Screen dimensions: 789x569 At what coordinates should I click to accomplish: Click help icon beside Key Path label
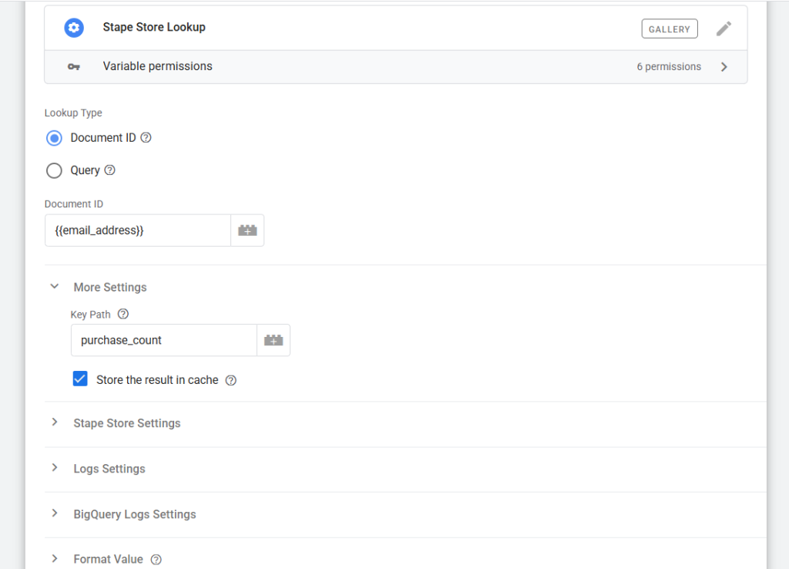(x=123, y=315)
